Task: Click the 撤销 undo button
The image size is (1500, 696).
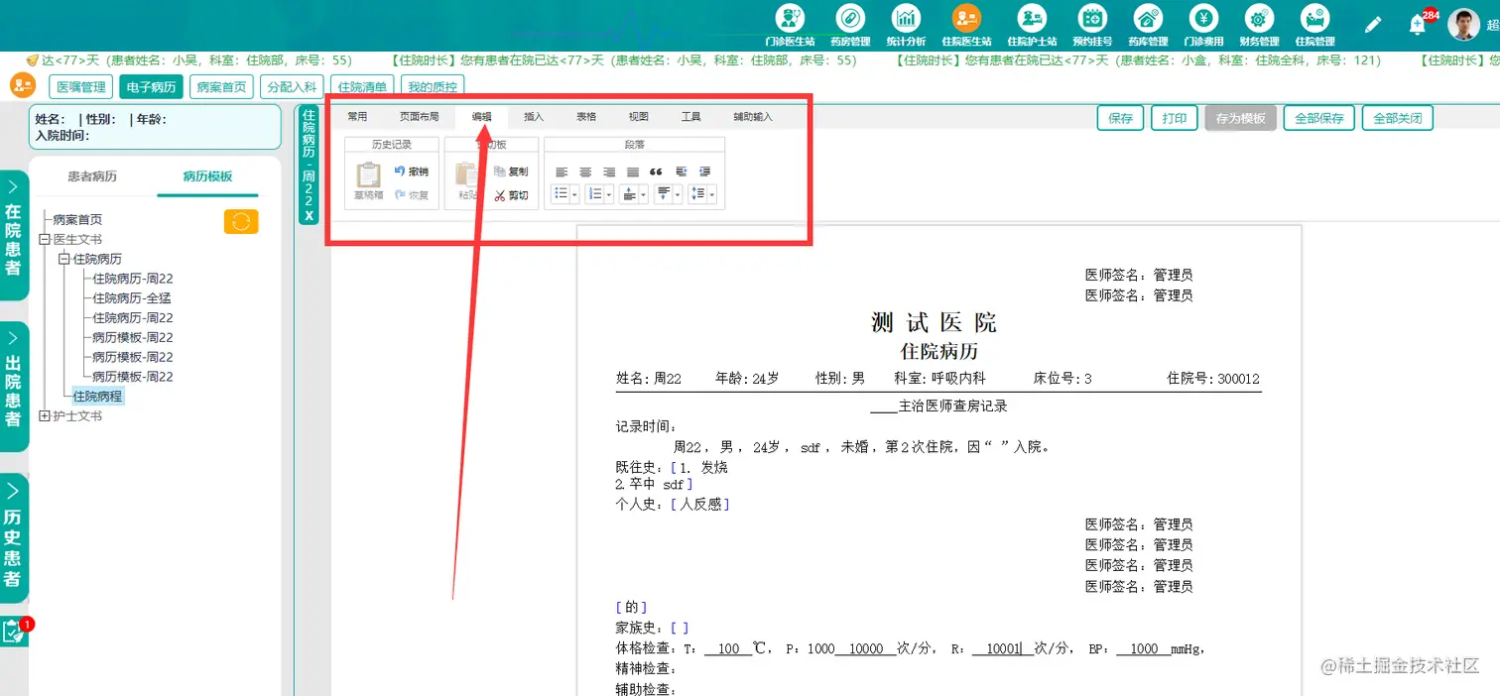Action: (x=411, y=172)
